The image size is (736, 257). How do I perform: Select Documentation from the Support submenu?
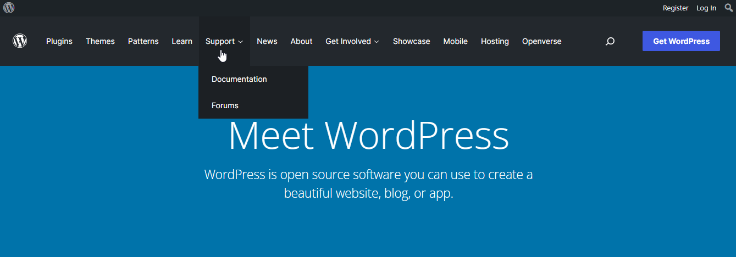click(x=239, y=79)
